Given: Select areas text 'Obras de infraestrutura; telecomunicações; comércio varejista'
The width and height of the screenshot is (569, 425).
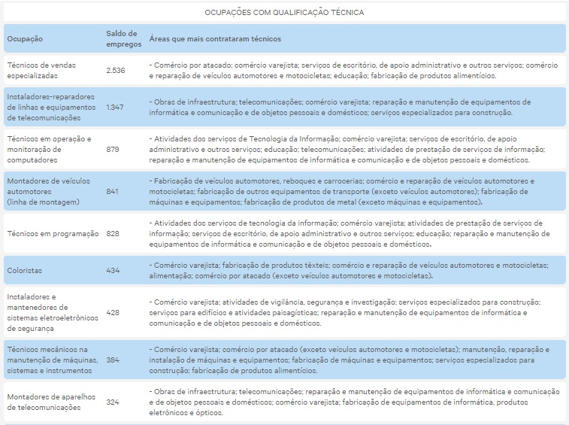Looking at the screenshot, I should tap(340, 107).
